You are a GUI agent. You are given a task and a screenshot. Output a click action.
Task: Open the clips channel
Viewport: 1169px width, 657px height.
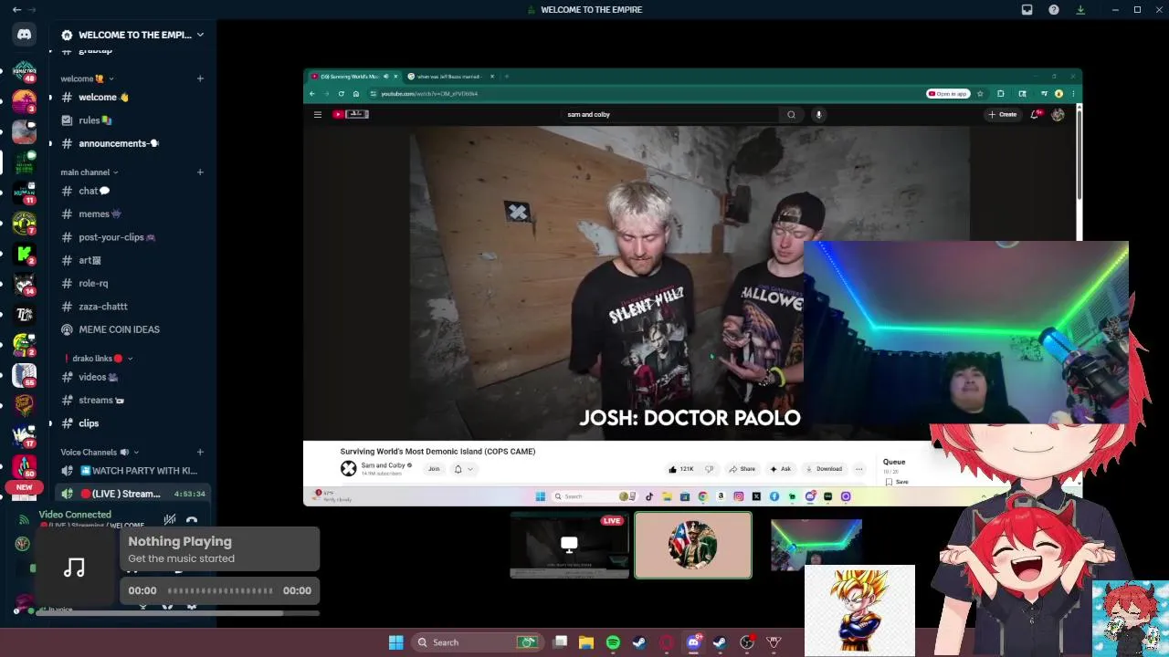132,423
